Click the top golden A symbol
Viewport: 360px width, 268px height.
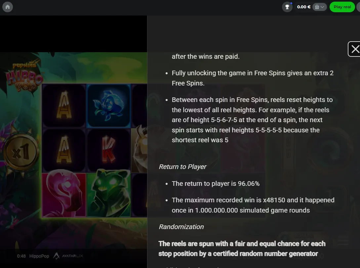click(x=64, y=106)
